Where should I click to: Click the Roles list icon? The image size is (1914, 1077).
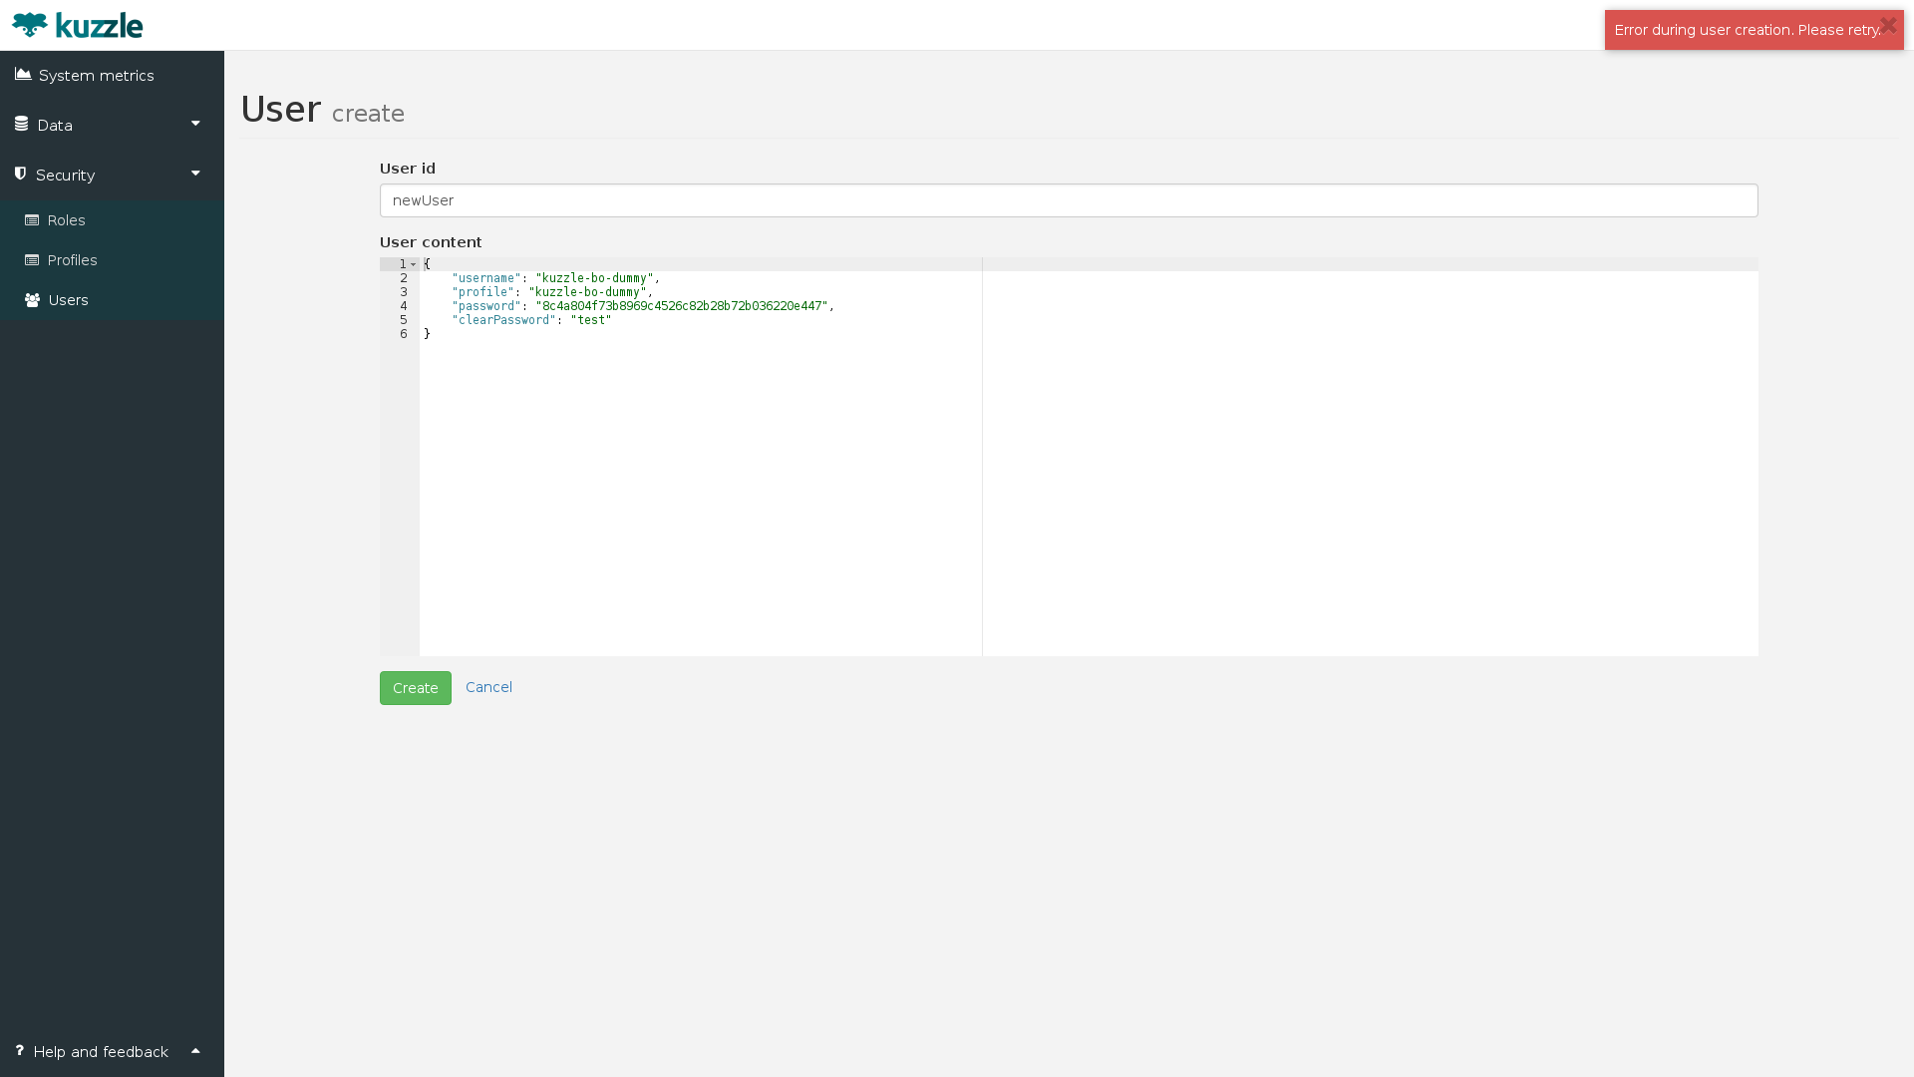click(x=32, y=220)
